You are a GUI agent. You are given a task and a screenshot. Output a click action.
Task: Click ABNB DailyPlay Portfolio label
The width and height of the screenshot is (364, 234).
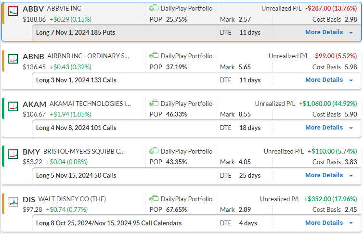coord(186,56)
